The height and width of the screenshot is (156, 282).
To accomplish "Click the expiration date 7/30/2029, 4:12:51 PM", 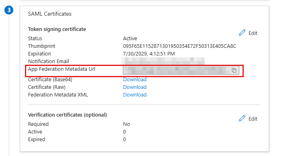I will pos(149,54).
